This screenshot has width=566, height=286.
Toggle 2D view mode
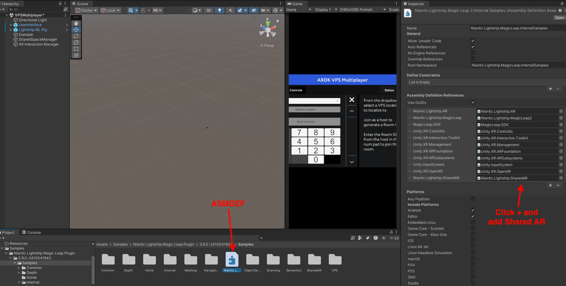[x=209, y=10]
